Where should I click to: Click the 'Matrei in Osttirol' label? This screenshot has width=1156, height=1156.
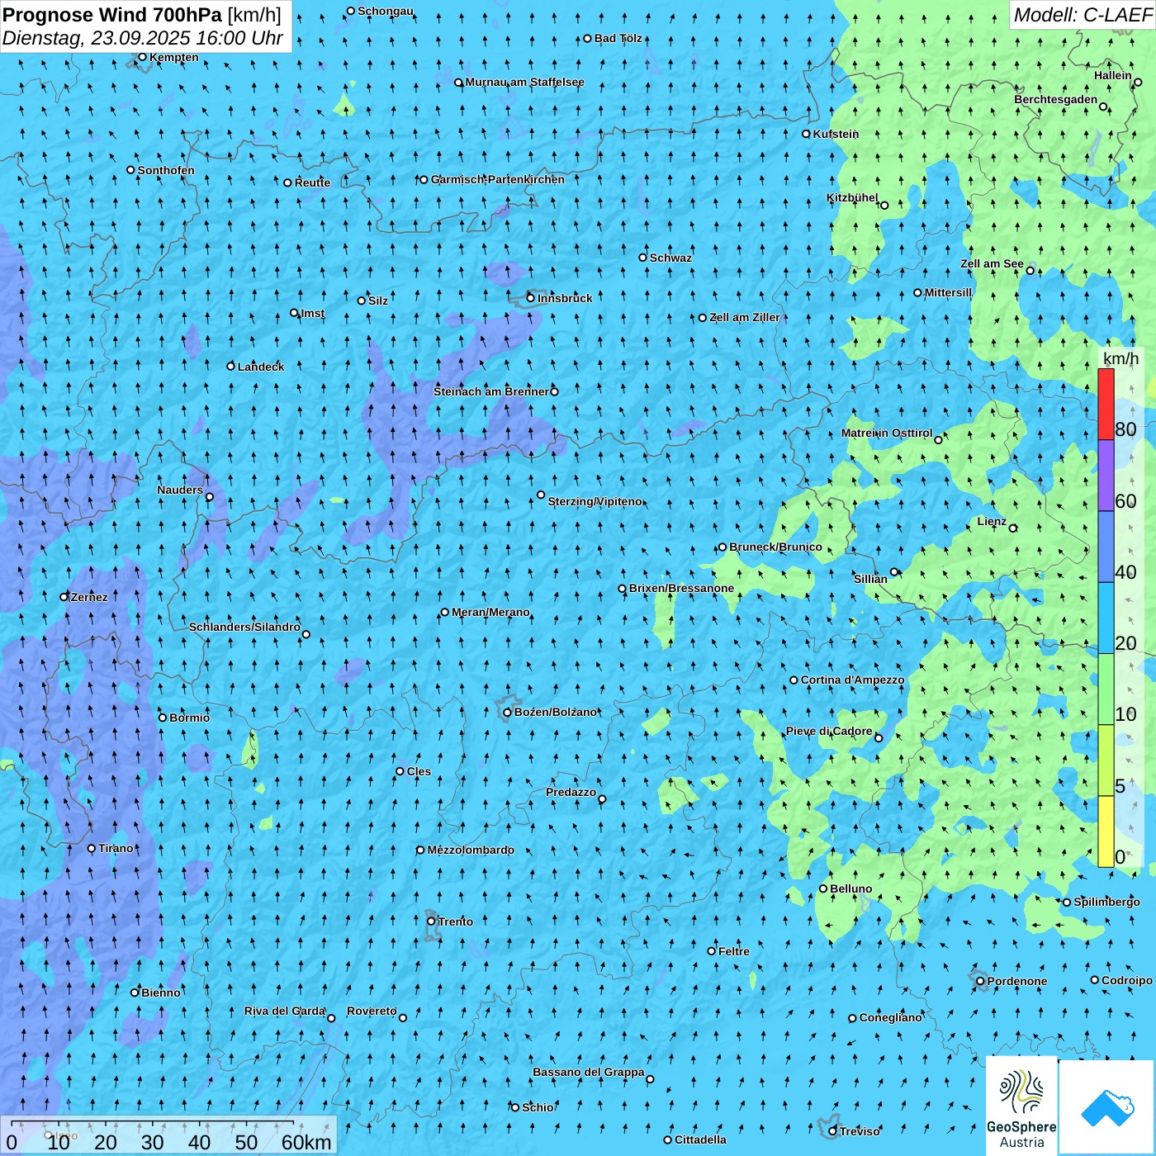(x=887, y=433)
